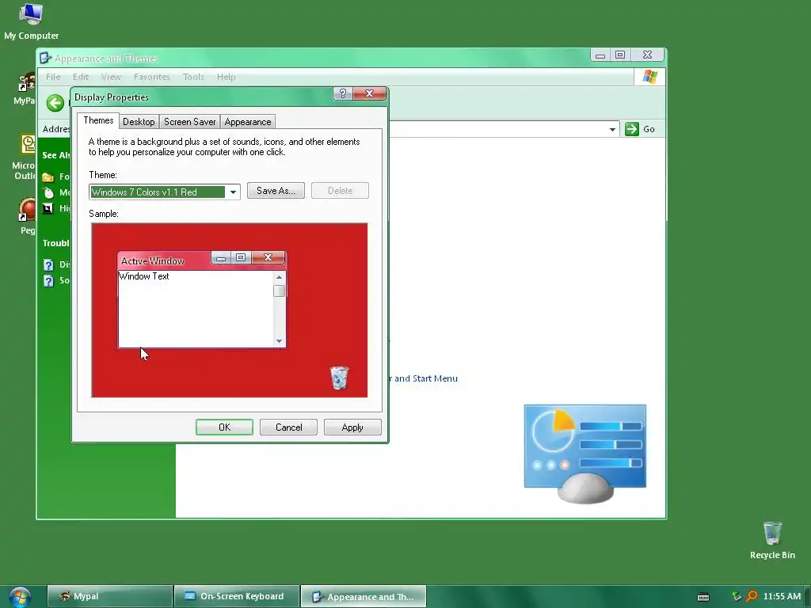The image size is (811, 608).
Task: Click the first troubleshooter question icon
Action: (x=48, y=265)
